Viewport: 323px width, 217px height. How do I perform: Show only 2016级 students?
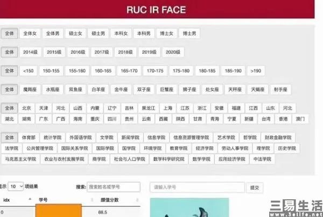pos(78,52)
